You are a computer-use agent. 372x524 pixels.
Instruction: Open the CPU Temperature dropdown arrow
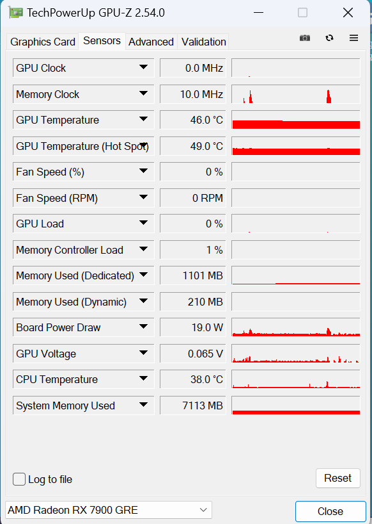(x=143, y=379)
